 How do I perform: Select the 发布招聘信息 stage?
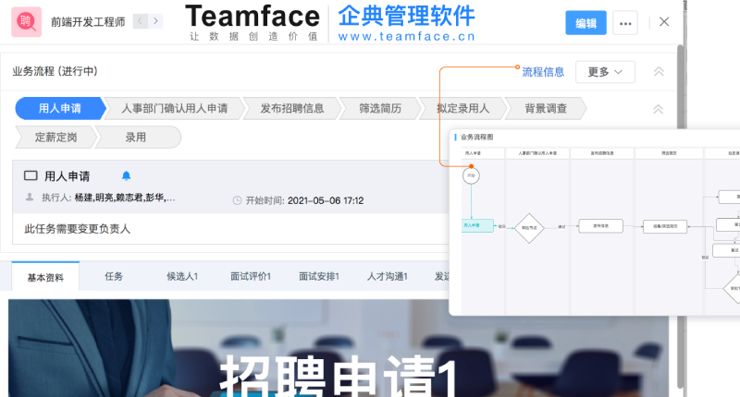coord(292,108)
